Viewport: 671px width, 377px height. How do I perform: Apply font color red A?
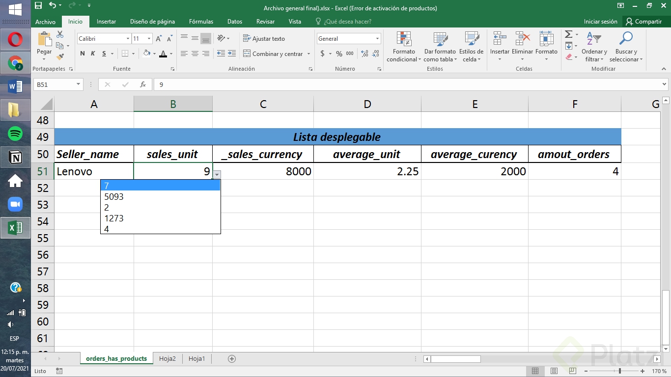point(163,54)
